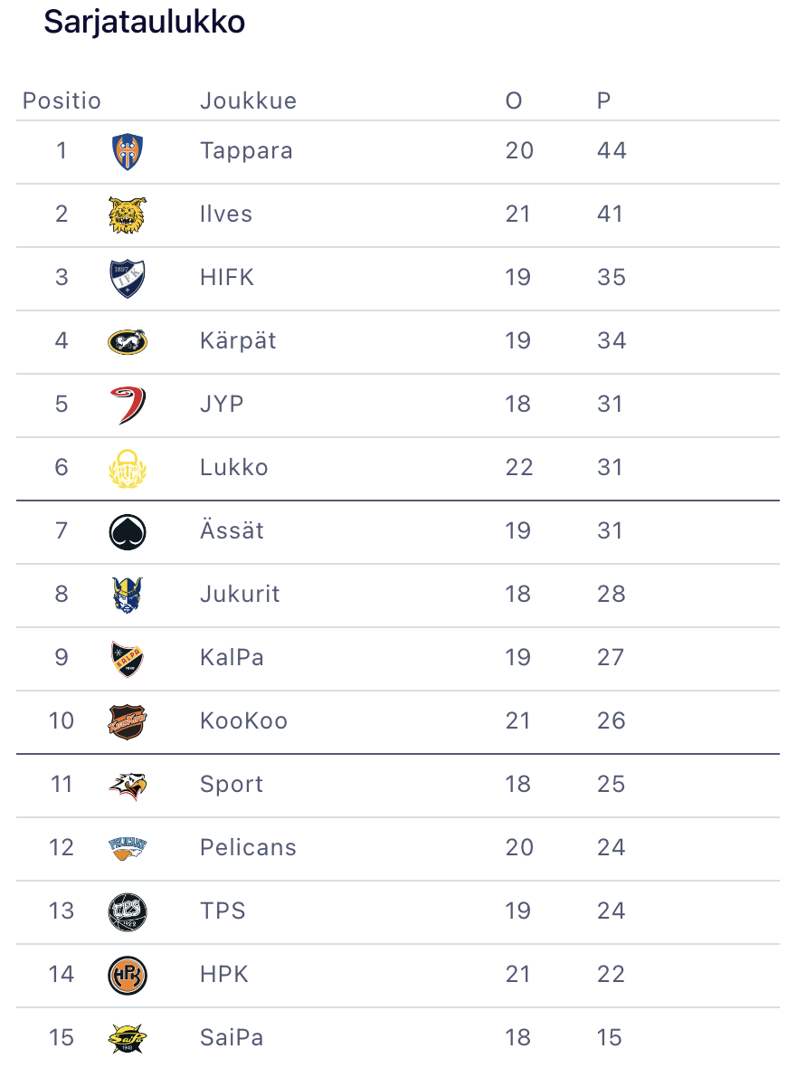
Task: Click the Joukkue column header
Action: pyautogui.click(x=248, y=100)
